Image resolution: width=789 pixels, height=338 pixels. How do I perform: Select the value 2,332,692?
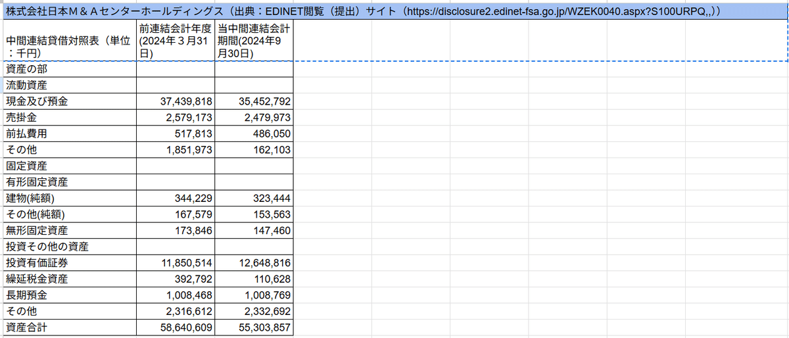point(253,311)
